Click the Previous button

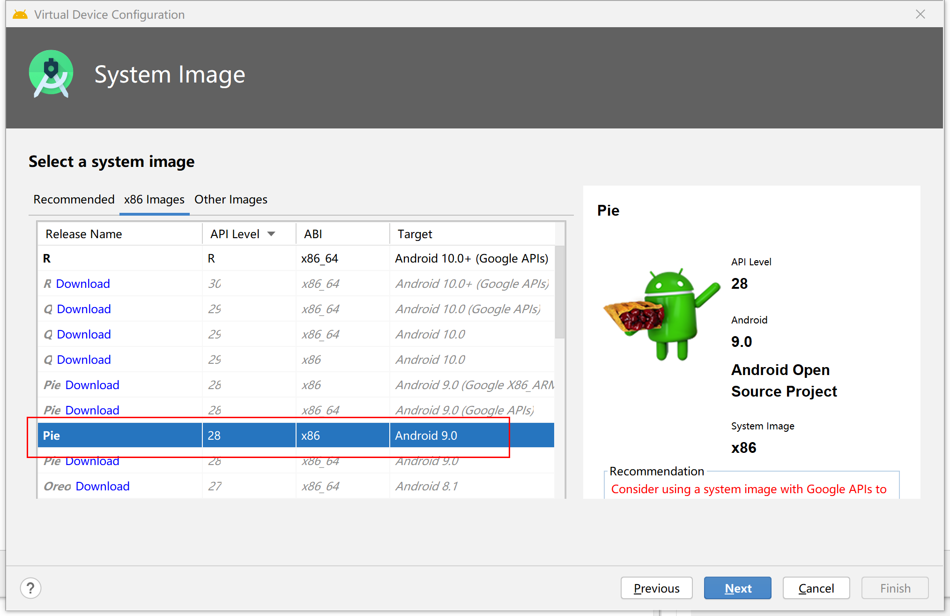[657, 588]
